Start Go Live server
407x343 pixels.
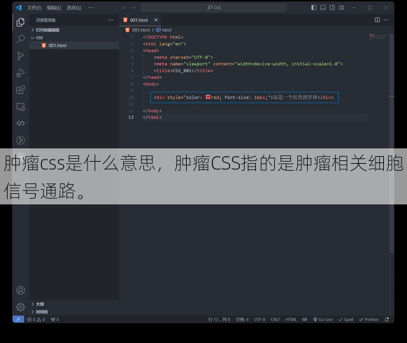pos(323,319)
